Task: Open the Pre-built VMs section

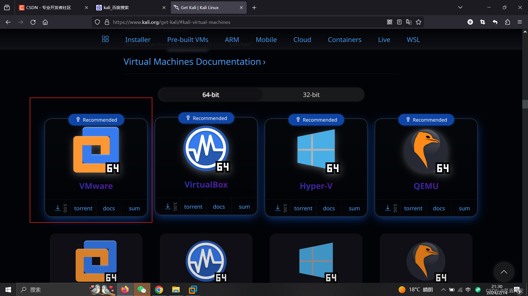Action: click(188, 40)
